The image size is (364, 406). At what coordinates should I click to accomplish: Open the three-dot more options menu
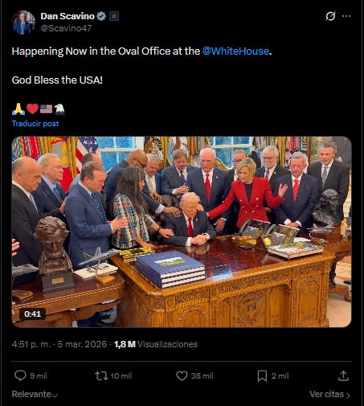pos(346,16)
